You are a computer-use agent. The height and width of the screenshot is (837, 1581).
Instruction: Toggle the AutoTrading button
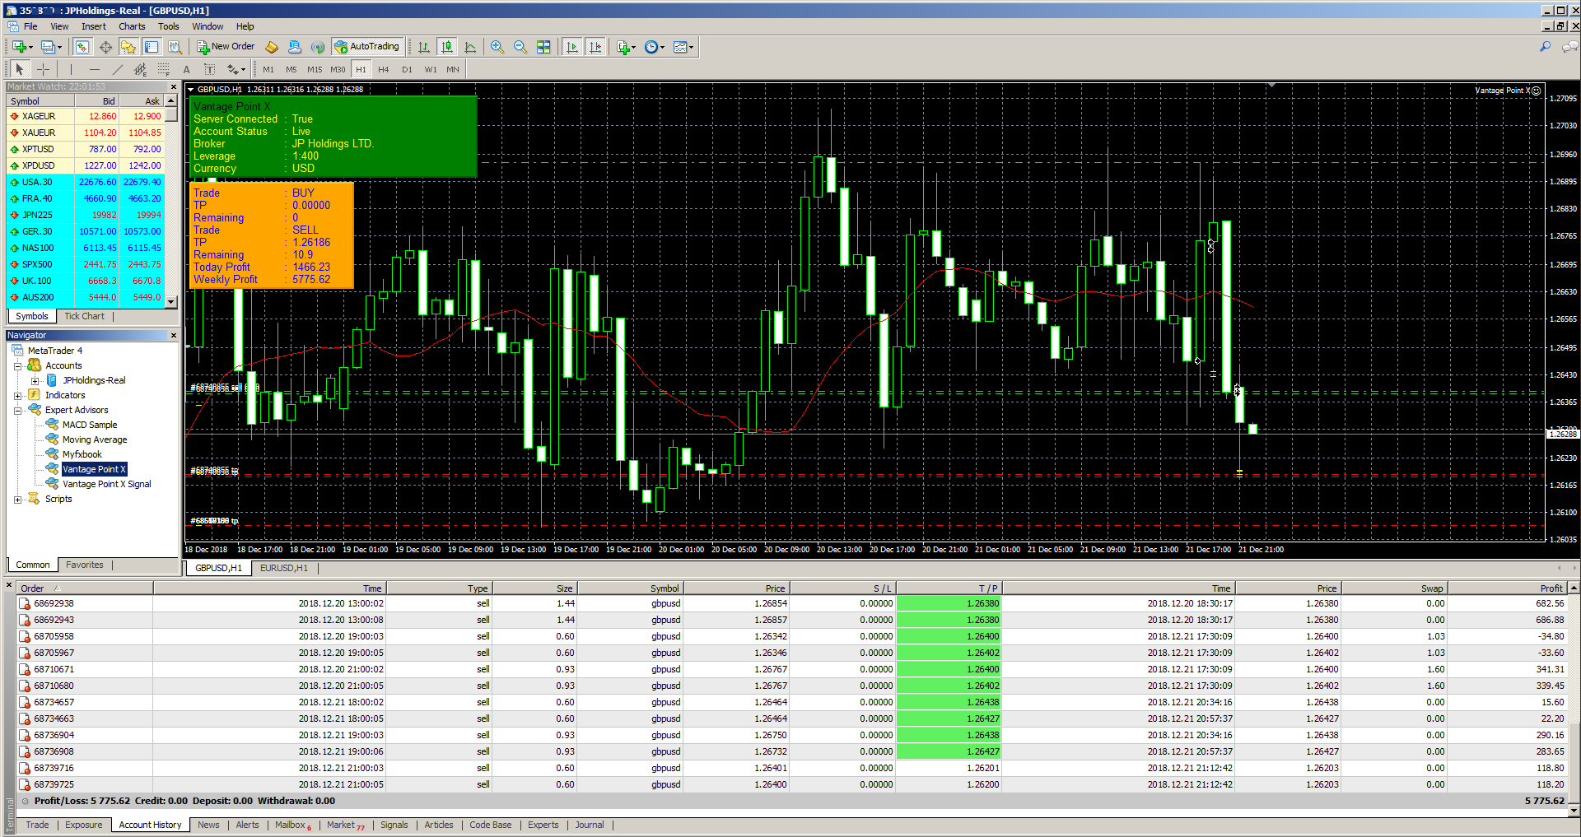[367, 47]
